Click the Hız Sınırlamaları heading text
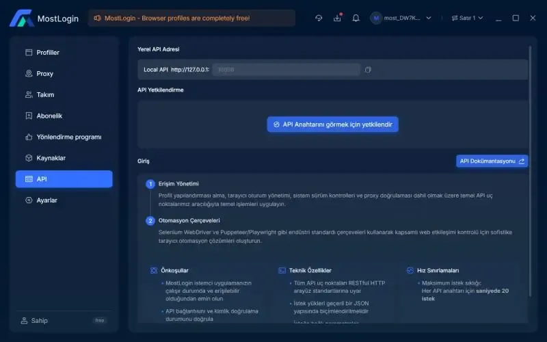547x342 pixels. click(x=438, y=270)
